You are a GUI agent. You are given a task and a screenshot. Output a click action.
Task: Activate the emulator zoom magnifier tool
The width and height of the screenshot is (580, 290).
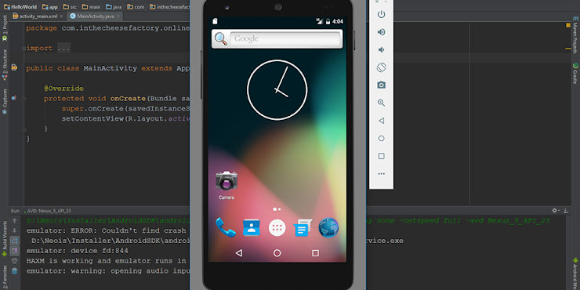382,103
